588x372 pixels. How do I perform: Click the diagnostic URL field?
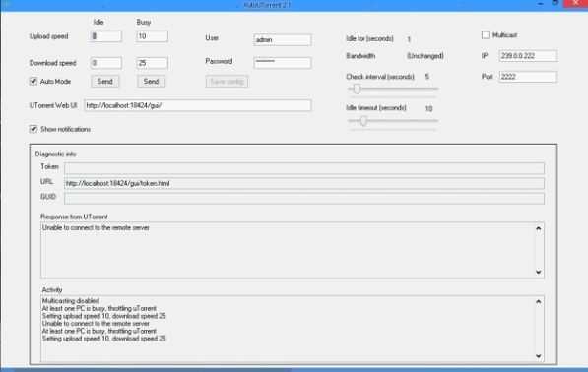pos(304,183)
